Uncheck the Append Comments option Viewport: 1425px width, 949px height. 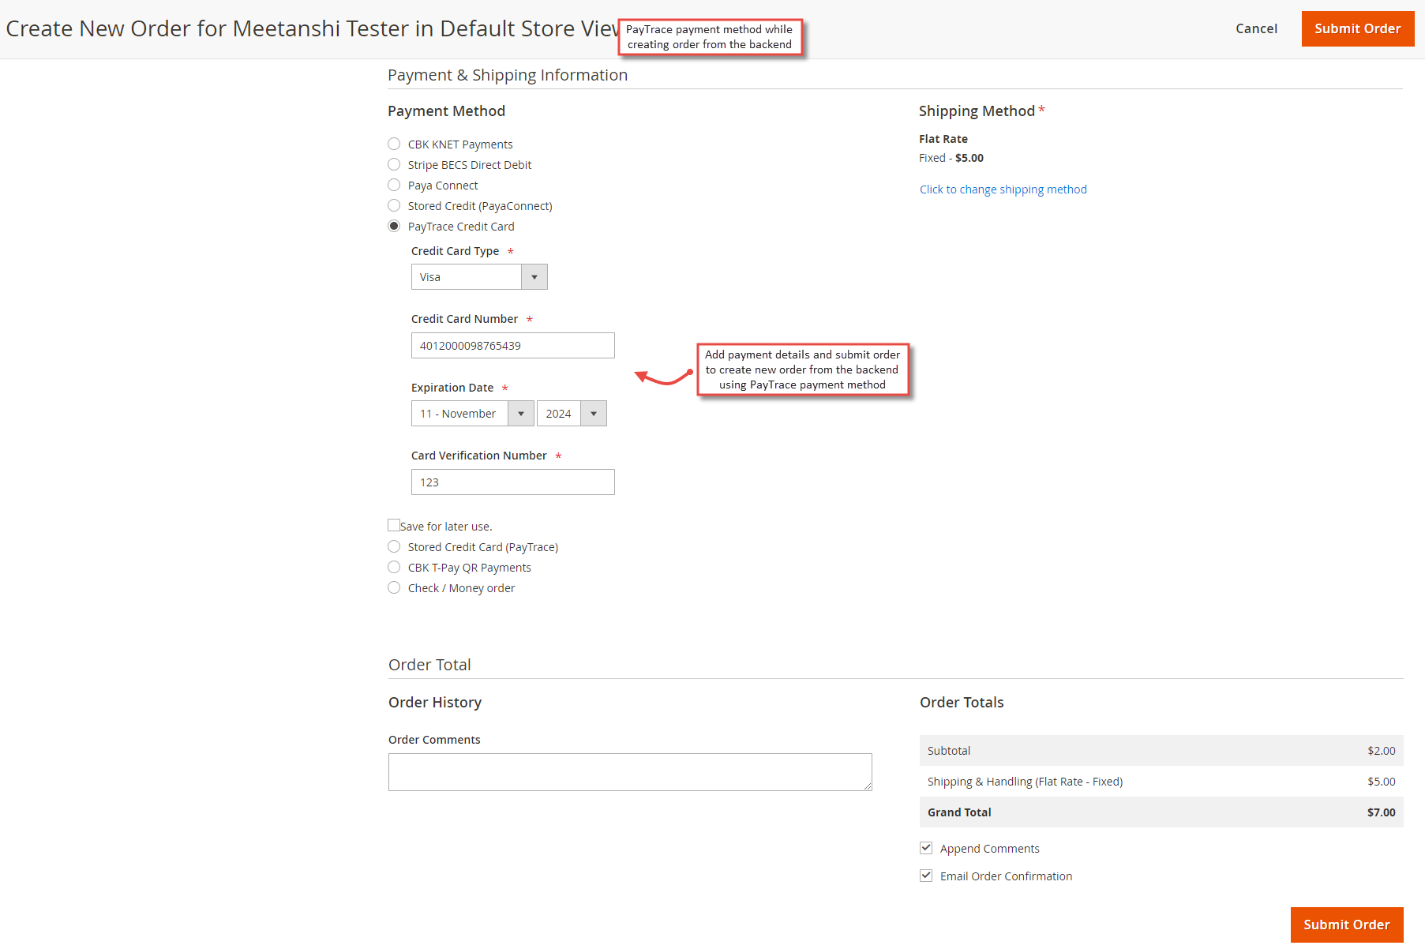tap(925, 848)
